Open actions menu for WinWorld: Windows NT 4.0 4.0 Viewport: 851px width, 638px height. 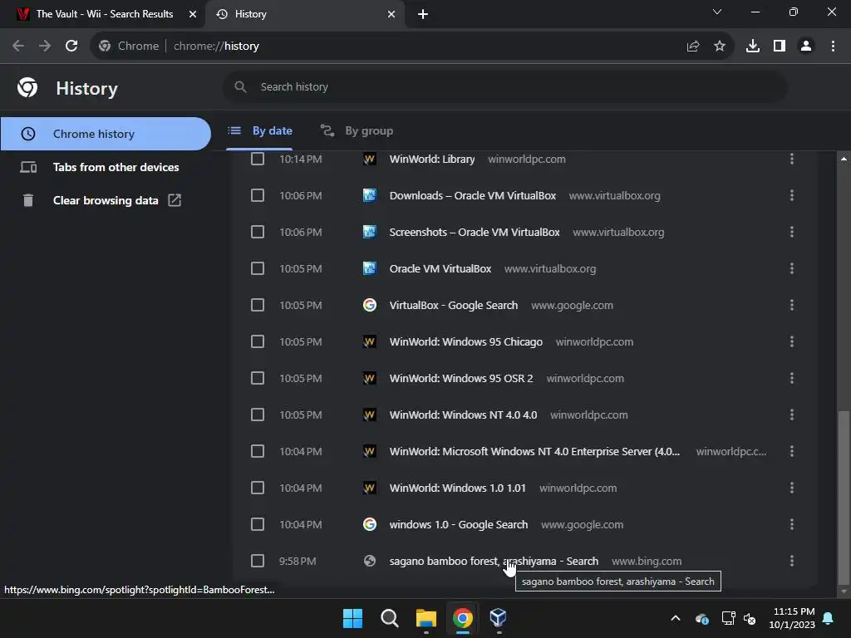pos(792,415)
